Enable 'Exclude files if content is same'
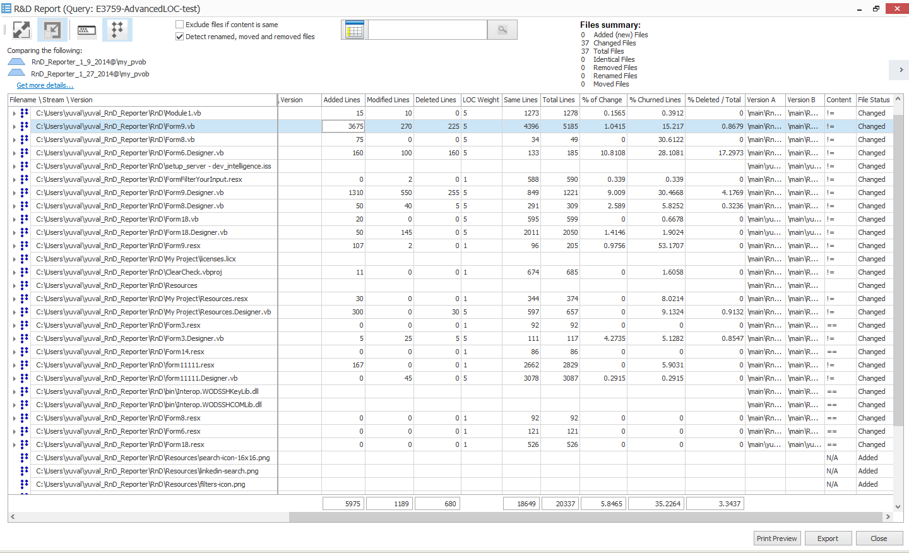Screen dimensions: 909x553 click(x=180, y=25)
